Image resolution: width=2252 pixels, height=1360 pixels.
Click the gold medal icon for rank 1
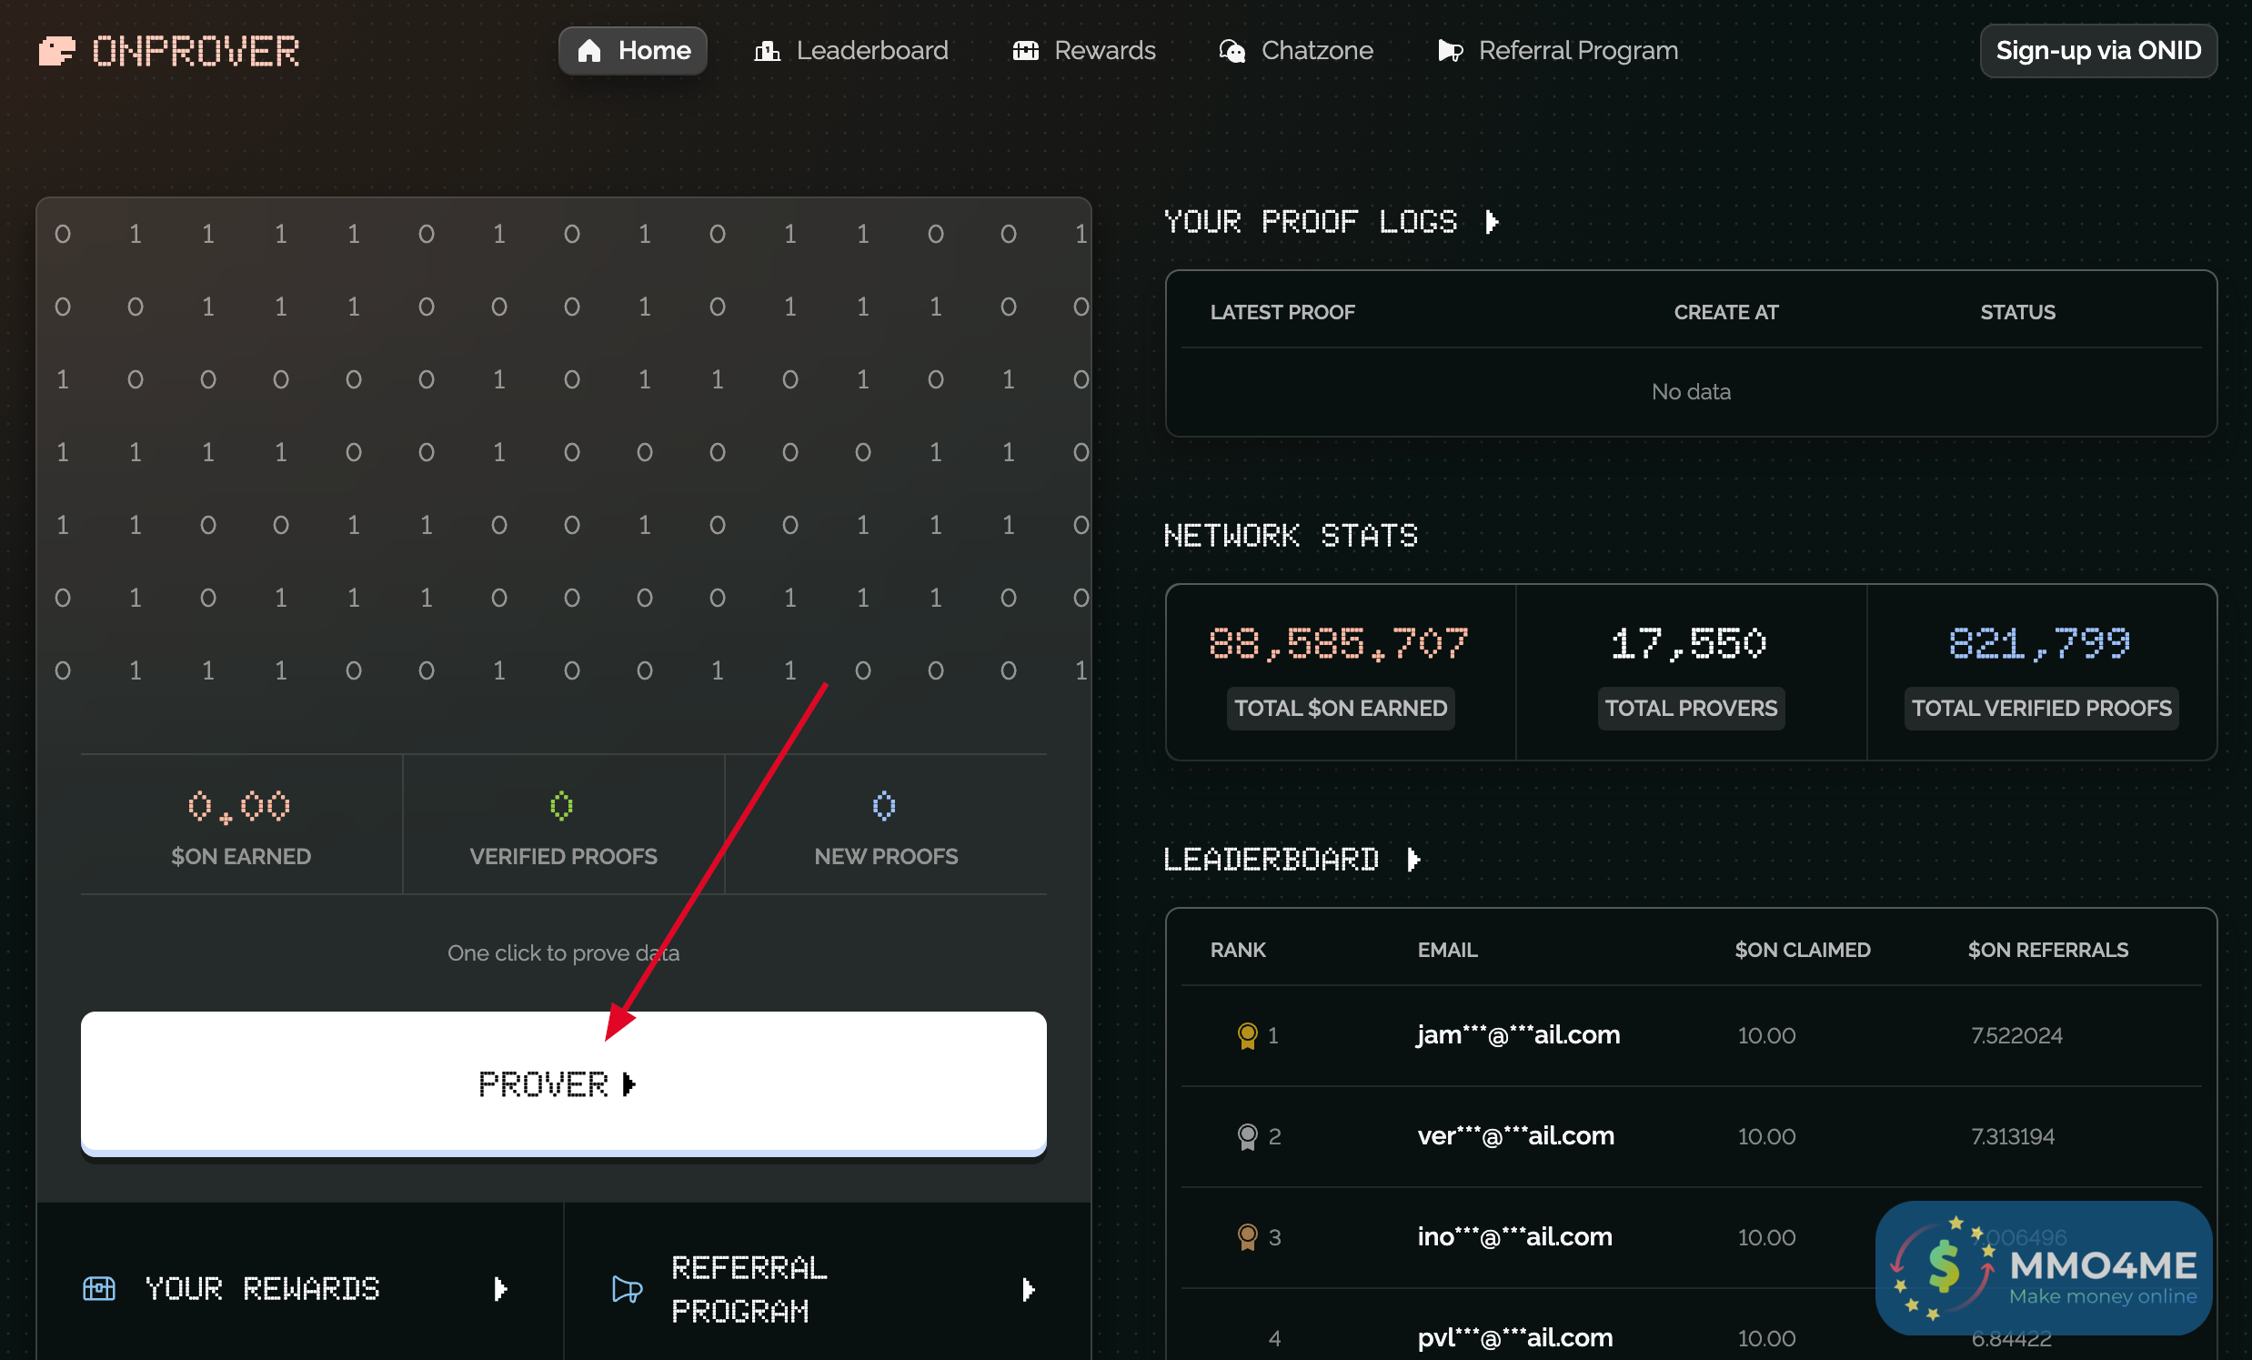(1247, 1035)
